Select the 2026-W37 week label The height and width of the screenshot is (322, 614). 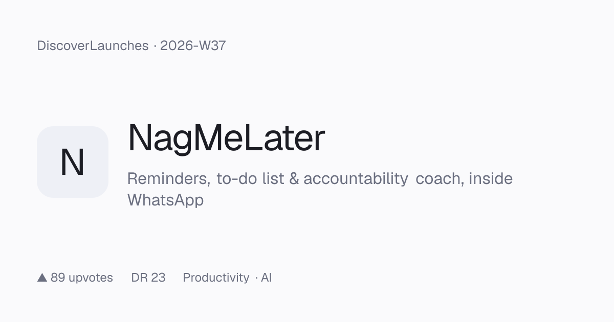[x=193, y=45]
